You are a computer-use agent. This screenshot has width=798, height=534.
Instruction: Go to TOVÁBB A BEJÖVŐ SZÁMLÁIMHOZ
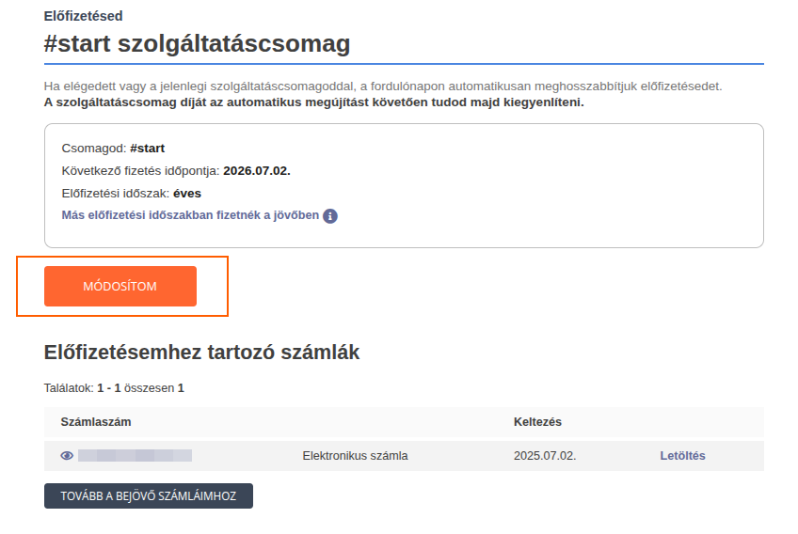click(149, 495)
